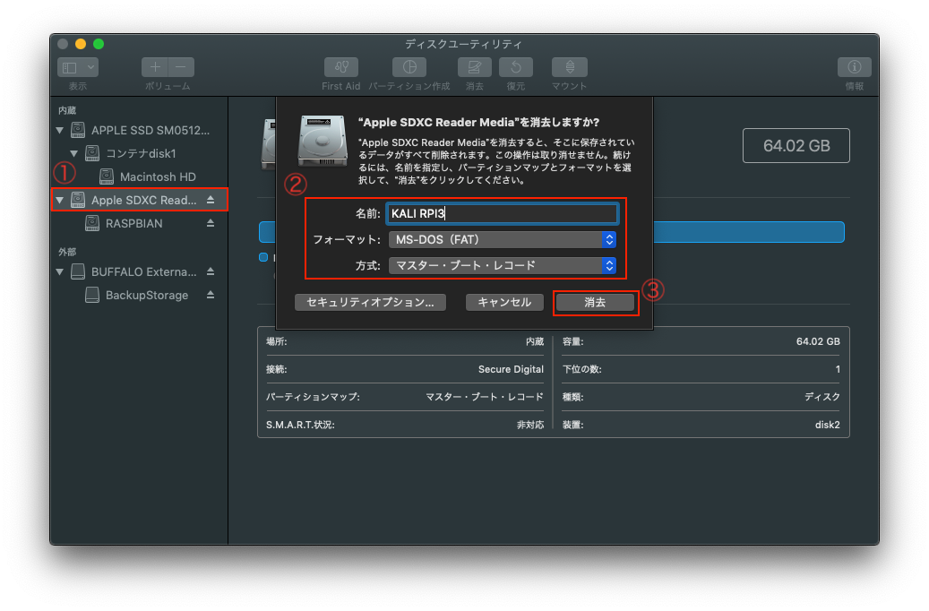Click the green zoom window button
929x611 pixels.
pyautogui.click(x=99, y=44)
